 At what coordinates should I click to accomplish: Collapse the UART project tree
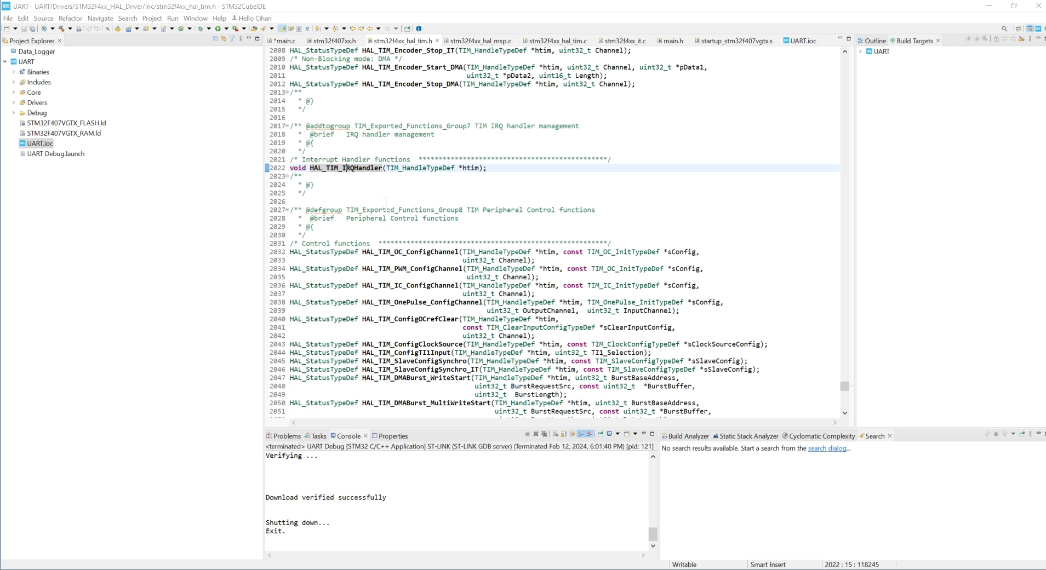(x=5, y=62)
